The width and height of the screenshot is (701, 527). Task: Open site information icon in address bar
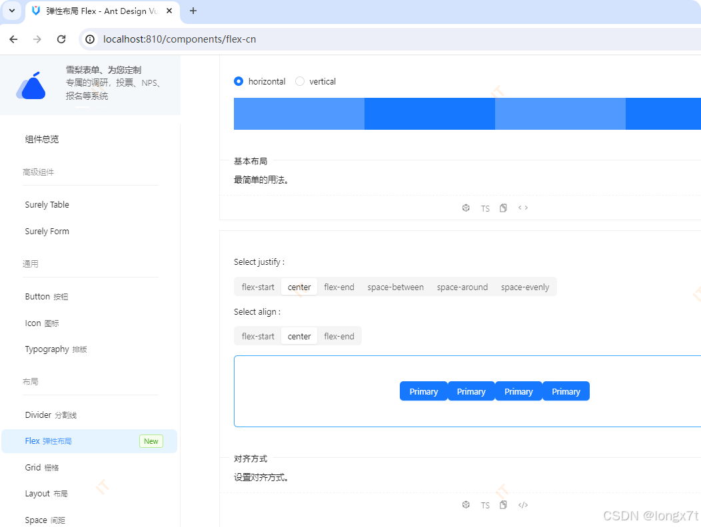coord(91,39)
